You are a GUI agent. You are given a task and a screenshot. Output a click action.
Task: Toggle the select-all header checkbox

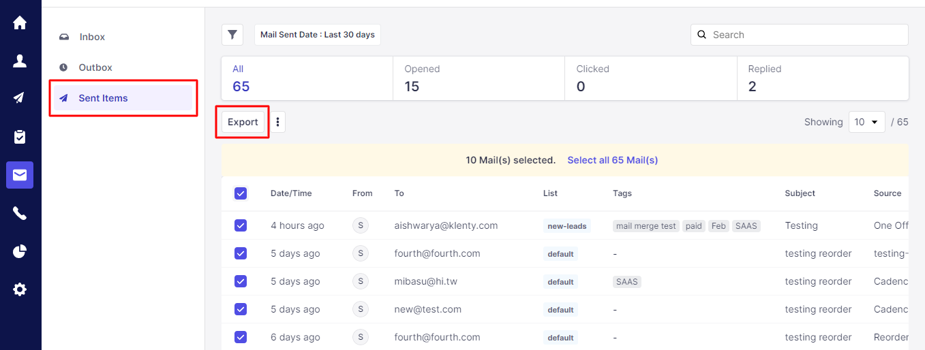tap(241, 193)
